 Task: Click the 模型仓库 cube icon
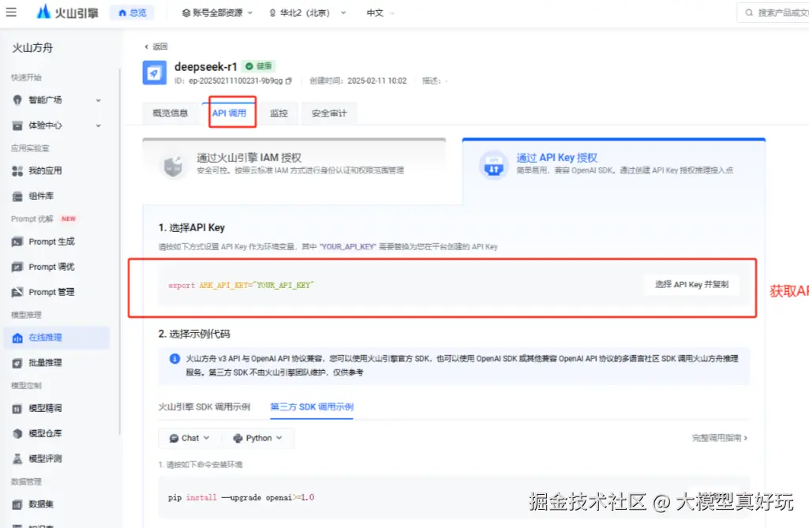[x=17, y=433]
